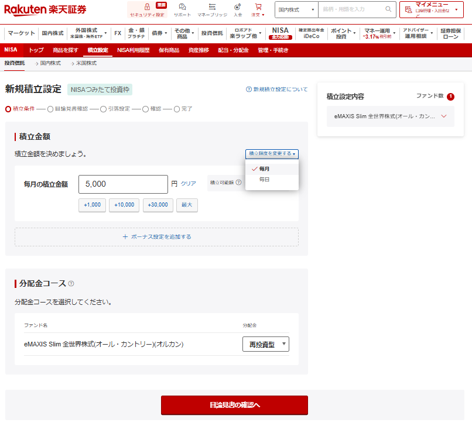The height and width of the screenshot is (426, 472).
Task: Click help icon next to 積立可能額
Action: pos(238,183)
